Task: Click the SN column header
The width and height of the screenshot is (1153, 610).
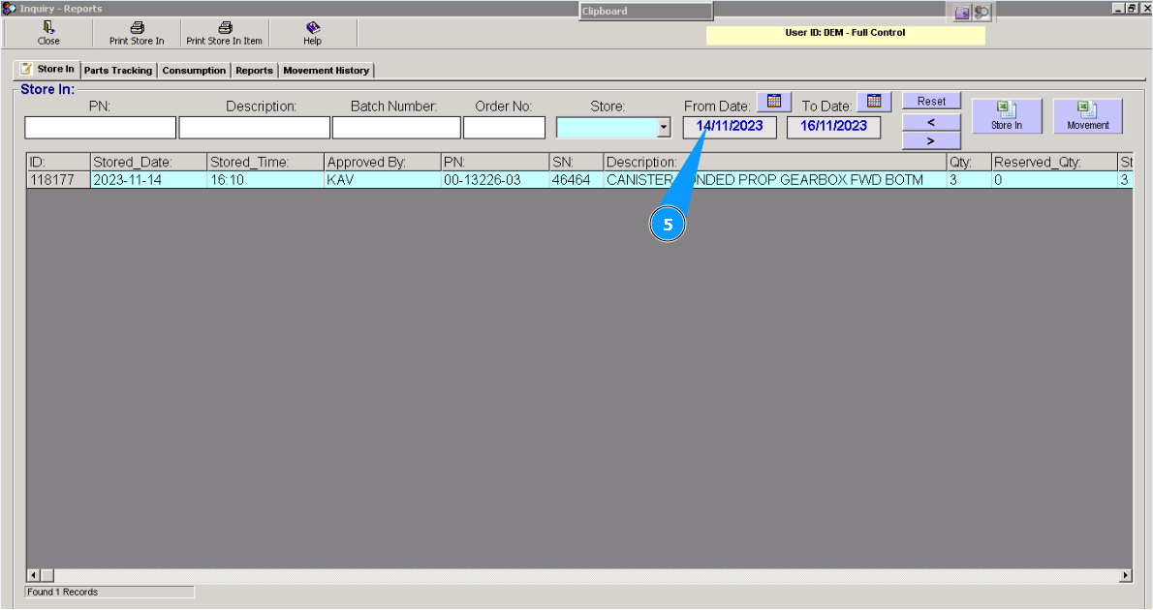Action: [576, 162]
